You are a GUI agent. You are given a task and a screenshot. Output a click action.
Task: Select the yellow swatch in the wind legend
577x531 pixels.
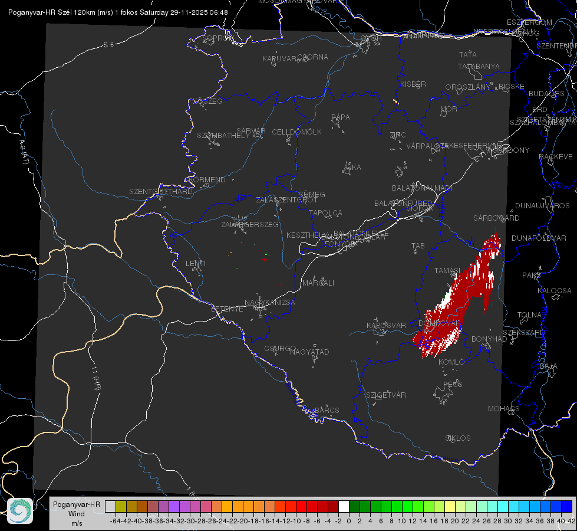tap(450, 507)
